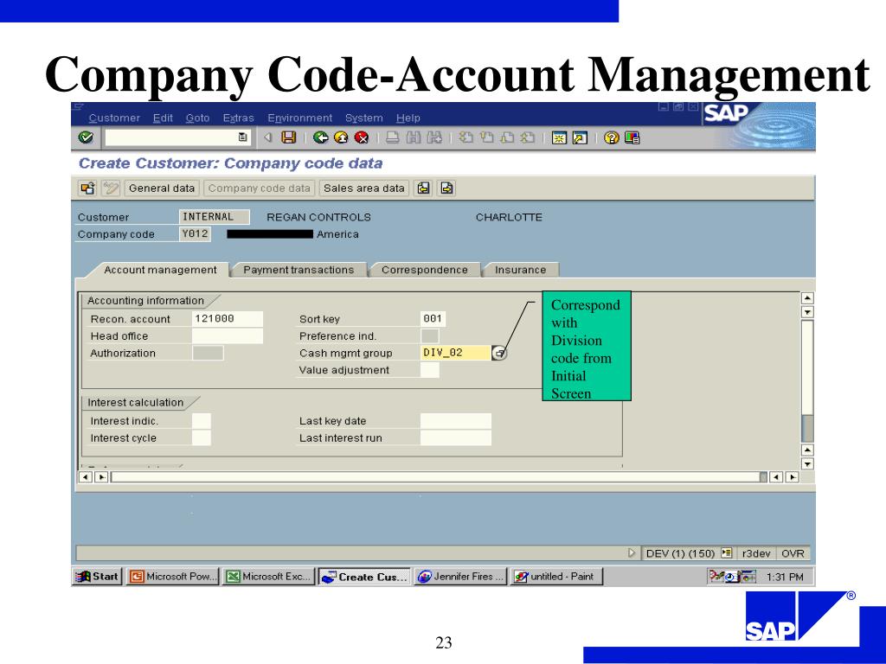This screenshot has height=664, width=886.
Task: Click the green Enter checkmark icon
Action: point(86,137)
